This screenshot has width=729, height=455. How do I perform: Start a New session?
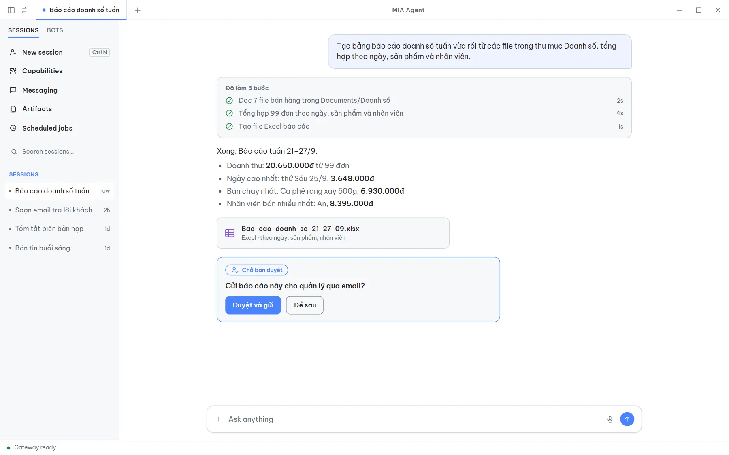(60, 52)
